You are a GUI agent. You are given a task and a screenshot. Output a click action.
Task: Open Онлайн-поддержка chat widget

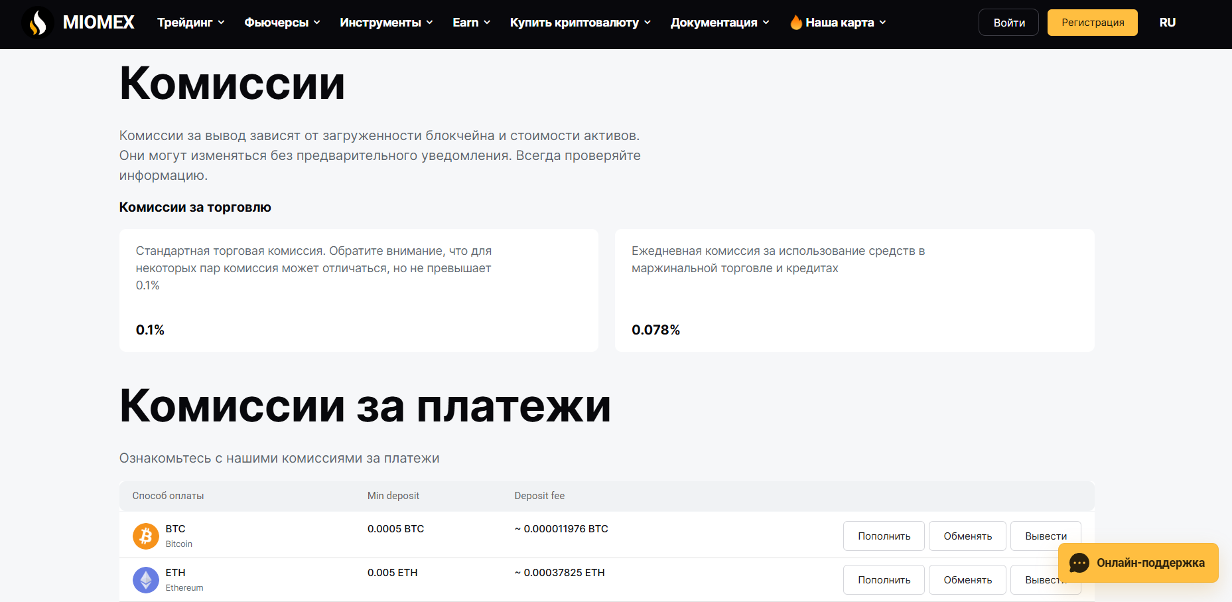(x=1138, y=563)
